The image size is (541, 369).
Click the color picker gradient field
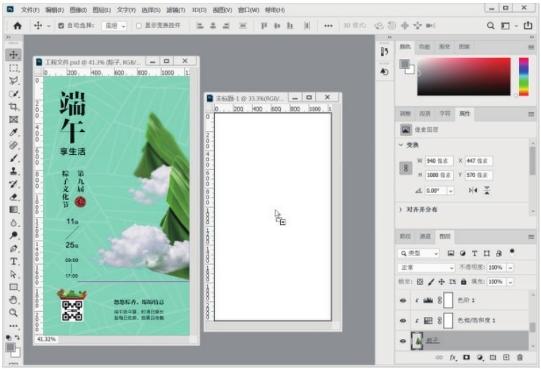[464, 76]
